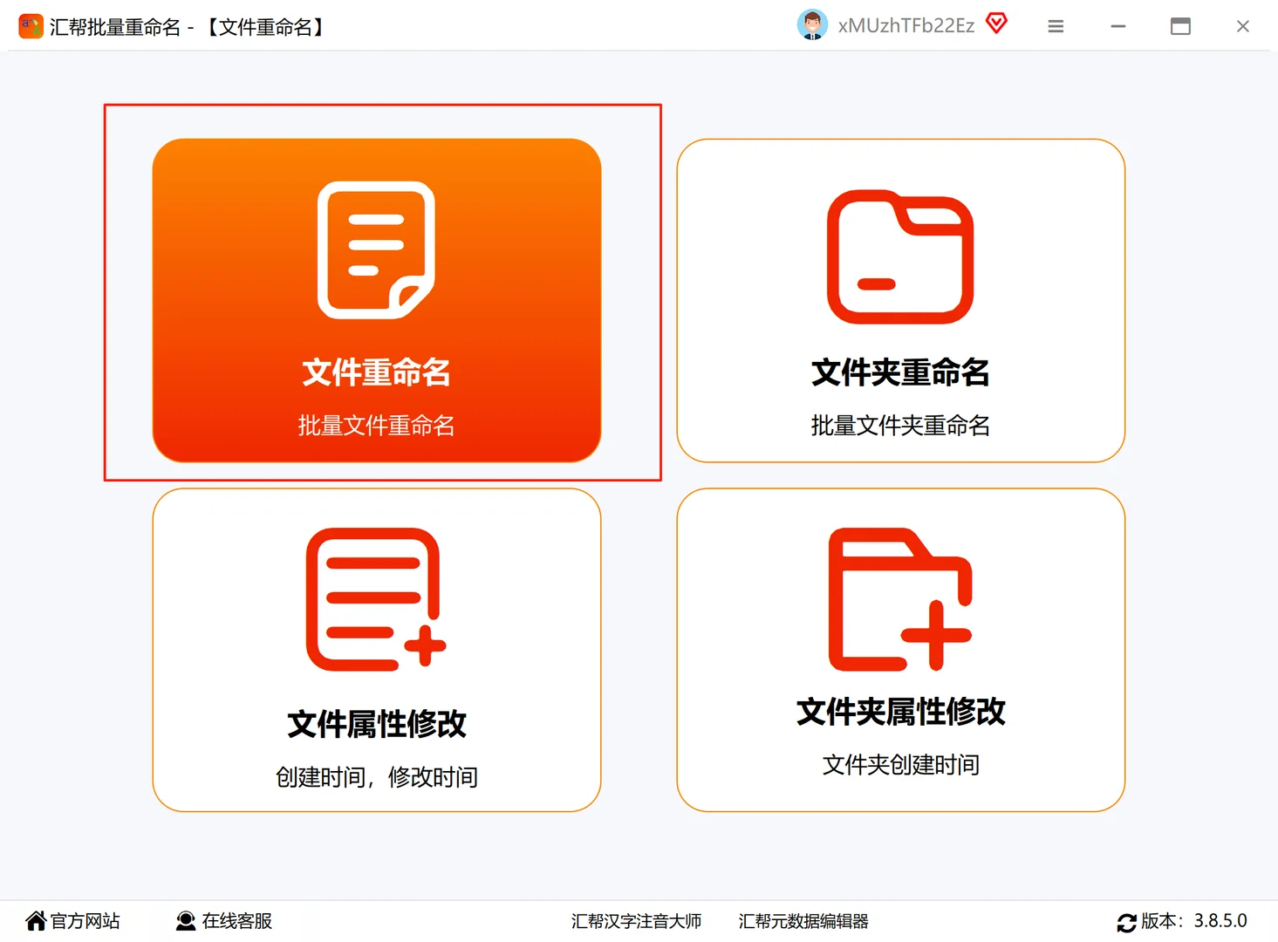Open the 文件属性修改 file attributes tool
The image size is (1278, 942).
click(376, 650)
